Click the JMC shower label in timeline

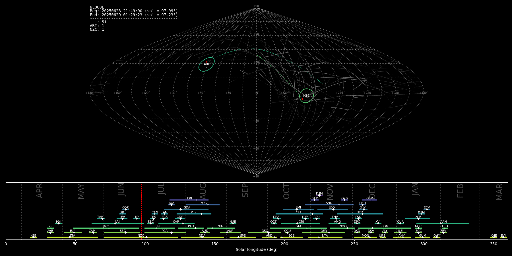106,226
